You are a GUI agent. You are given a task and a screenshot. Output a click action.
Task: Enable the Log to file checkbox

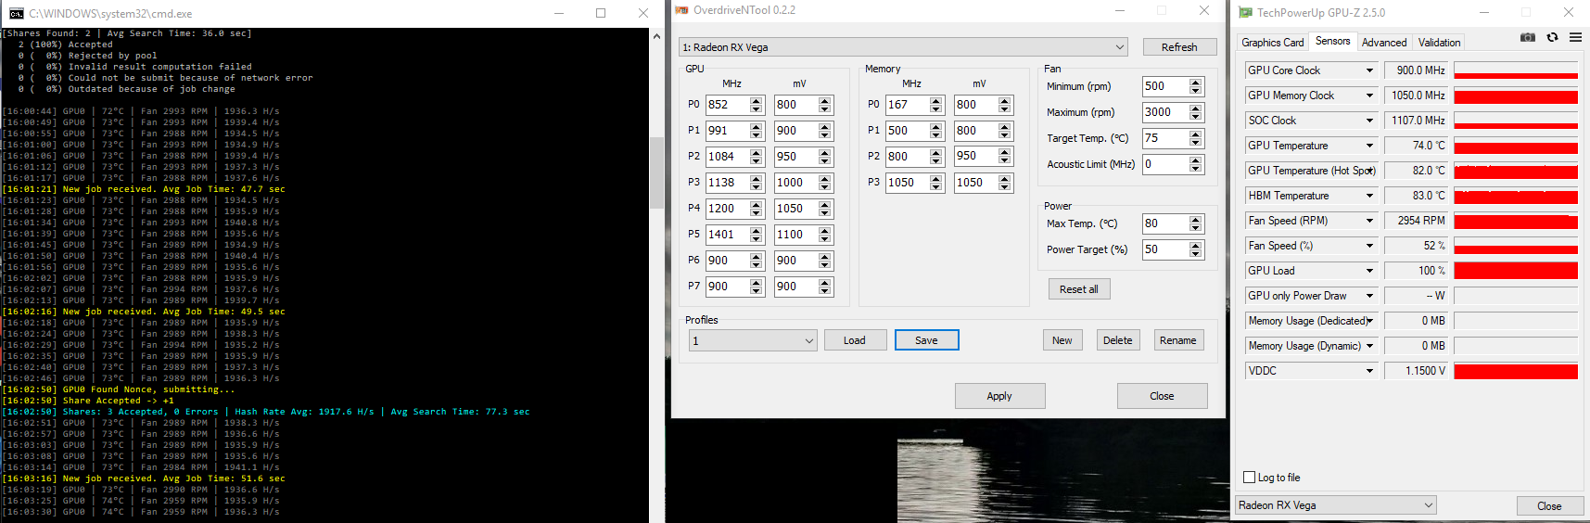coord(1249,478)
